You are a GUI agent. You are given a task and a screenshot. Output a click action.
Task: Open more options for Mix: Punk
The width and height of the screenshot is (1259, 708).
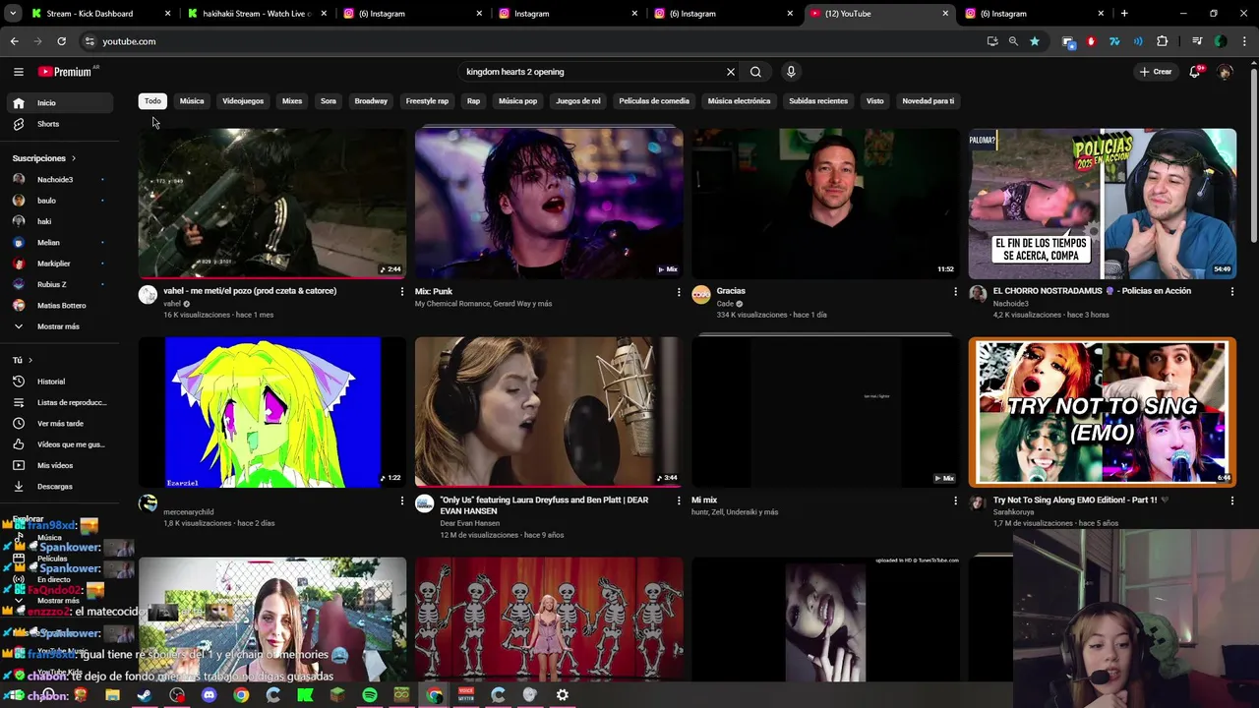(x=678, y=291)
